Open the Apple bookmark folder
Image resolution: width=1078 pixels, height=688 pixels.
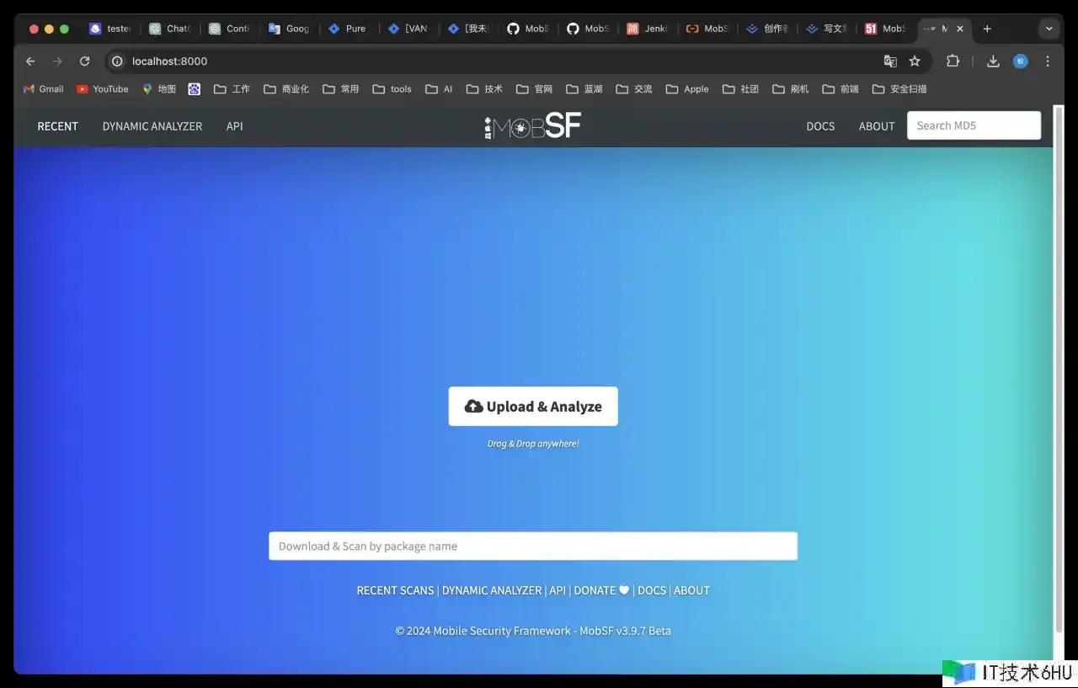[687, 88]
